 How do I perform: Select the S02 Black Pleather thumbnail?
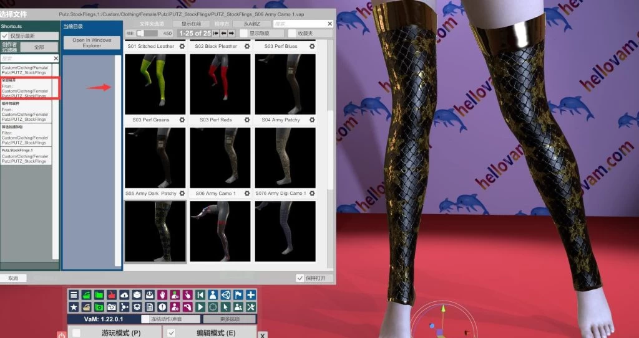[x=220, y=83]
